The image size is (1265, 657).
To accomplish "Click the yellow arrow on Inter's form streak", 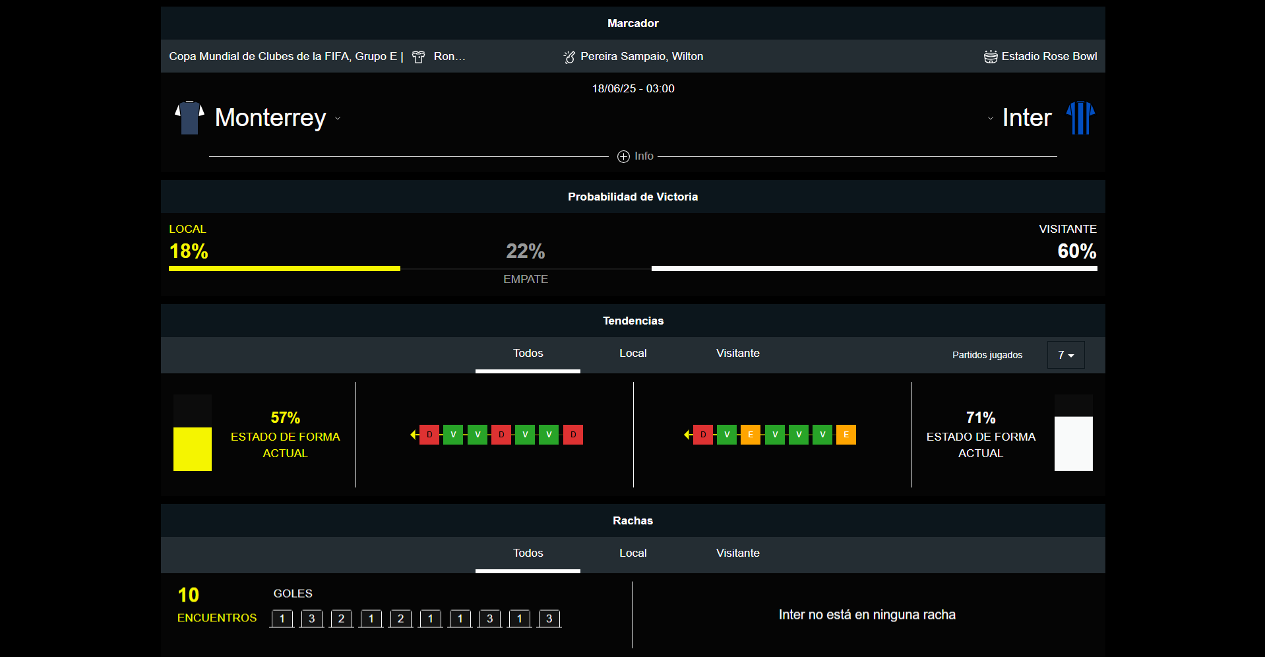I will pos(687,435).
